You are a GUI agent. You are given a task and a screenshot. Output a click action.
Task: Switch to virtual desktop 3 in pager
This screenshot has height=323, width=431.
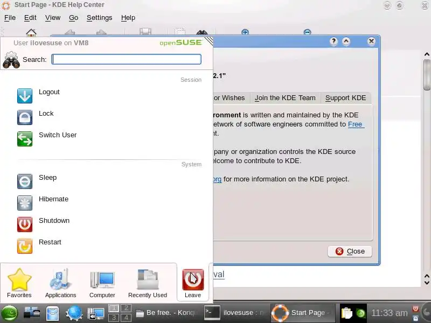pos(114,318)
